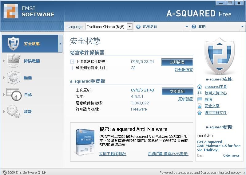Click the 計數器清零 reset counter link

coord(184,70)
